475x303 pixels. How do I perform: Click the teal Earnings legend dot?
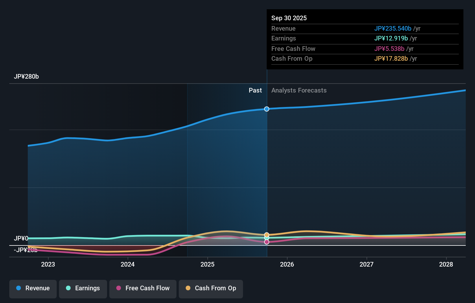68,288
